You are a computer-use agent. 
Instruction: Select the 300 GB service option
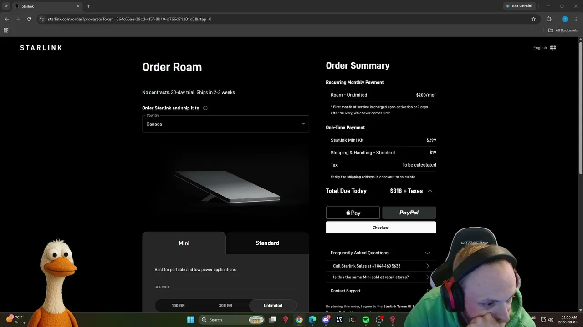click(x=225, y=306)
